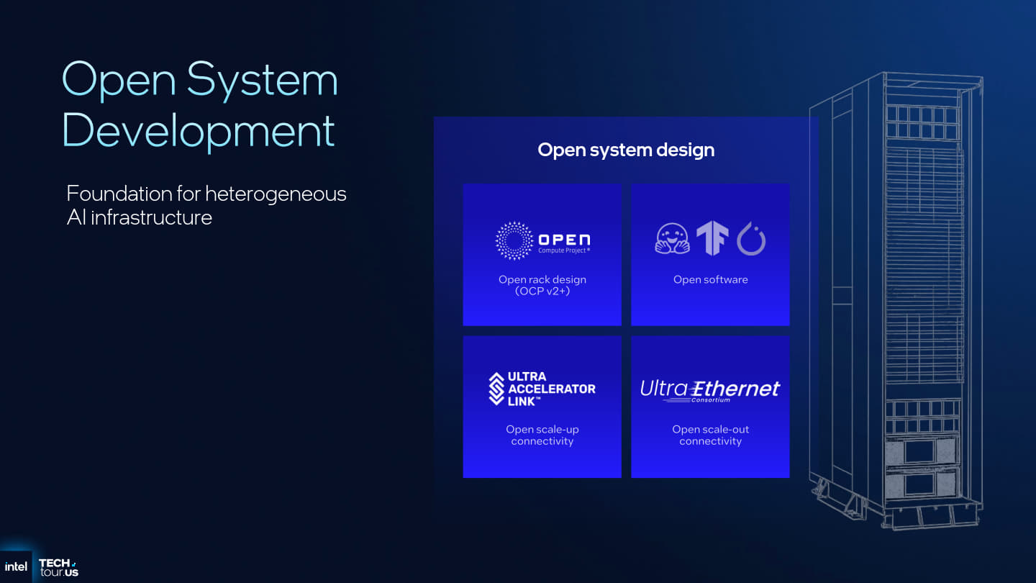Screen dimensions: 1036x583
Task: Toggle the Open scale-up connectivity tile
Action: pos(542,406)
